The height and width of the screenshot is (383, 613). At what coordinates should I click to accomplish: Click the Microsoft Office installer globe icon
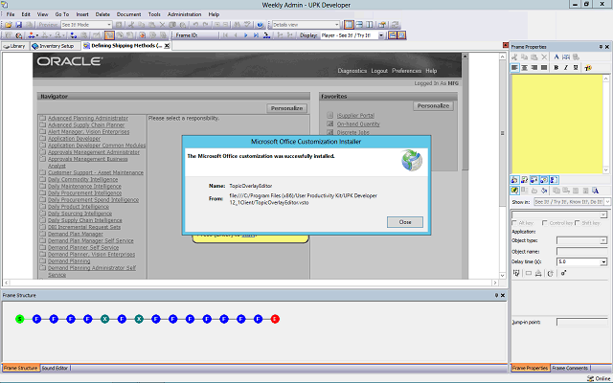coord(412,160)
